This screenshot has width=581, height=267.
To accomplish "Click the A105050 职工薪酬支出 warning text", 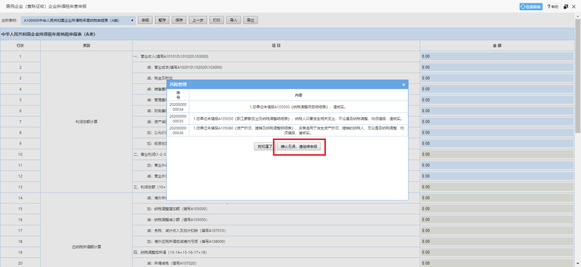I will (x=298, y=119).
